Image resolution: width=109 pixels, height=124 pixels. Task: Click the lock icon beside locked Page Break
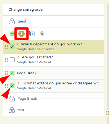click(12, 99)
